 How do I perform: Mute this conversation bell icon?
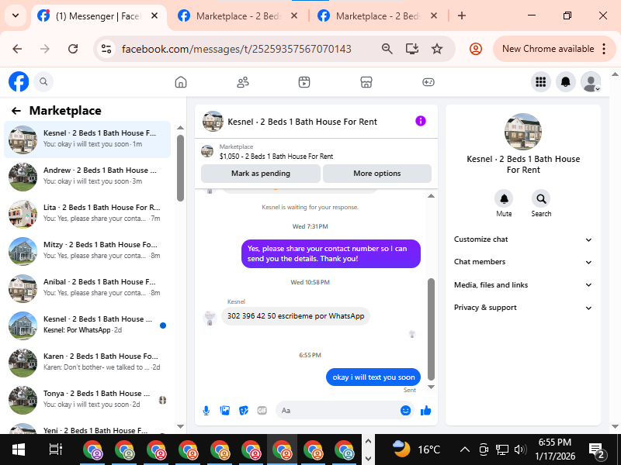click(504, 198)
